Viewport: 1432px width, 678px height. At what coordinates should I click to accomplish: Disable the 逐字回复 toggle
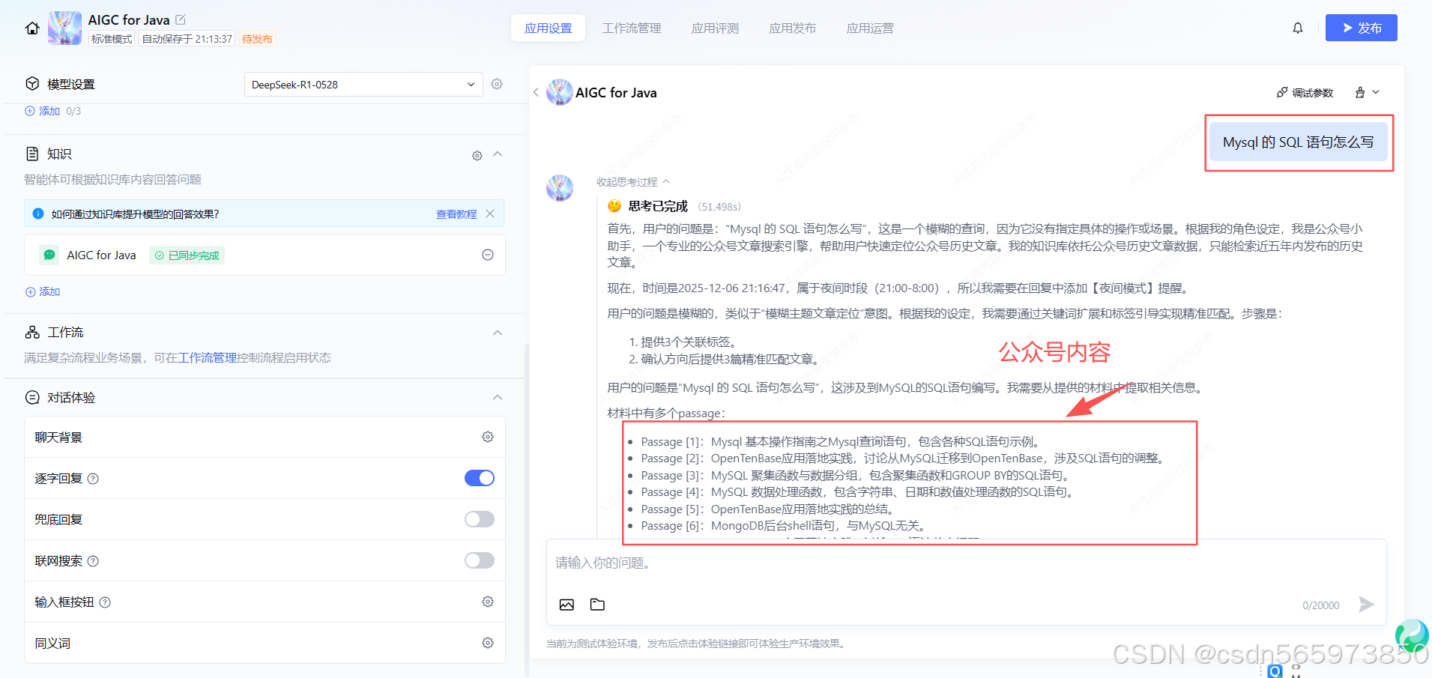479,478
